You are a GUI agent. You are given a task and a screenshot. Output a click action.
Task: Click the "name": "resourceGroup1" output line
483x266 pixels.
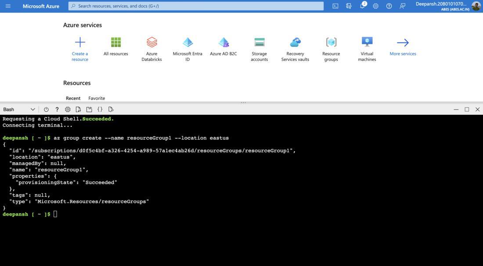(49, 170)
